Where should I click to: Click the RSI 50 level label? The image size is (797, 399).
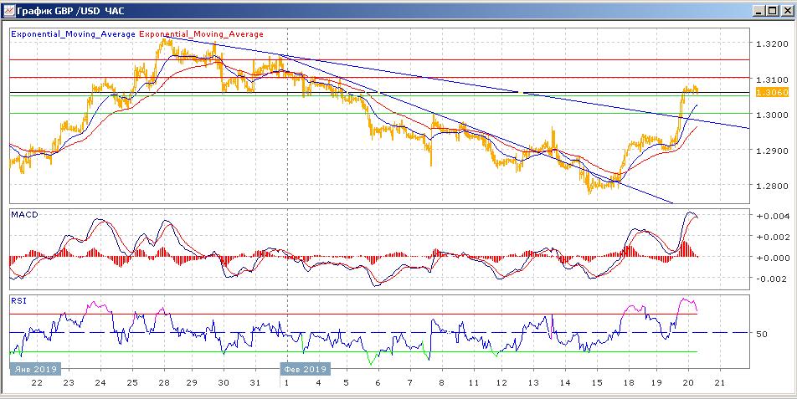pos(762,334)
